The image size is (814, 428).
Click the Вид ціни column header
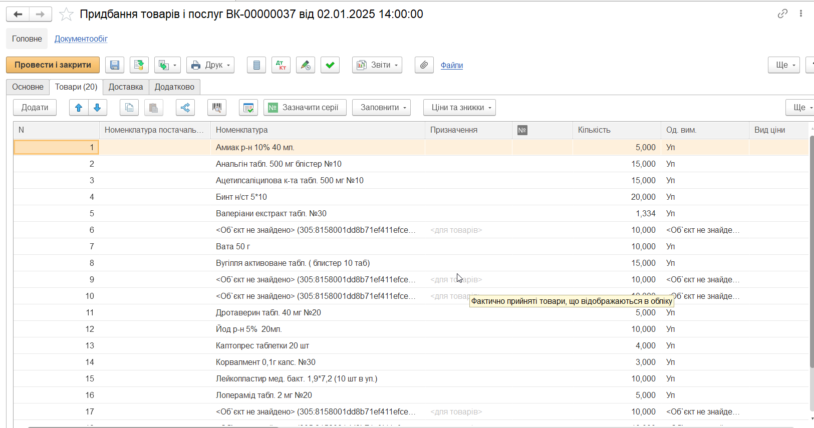pos(778,130)
